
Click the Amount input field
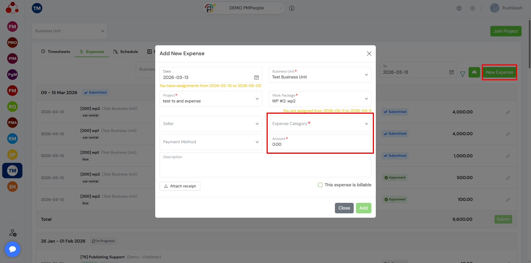pos(320,144)
